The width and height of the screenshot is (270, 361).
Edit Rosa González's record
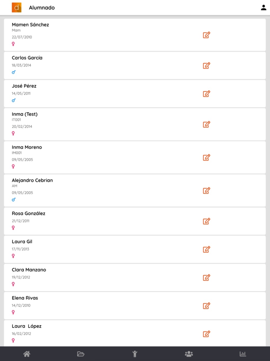point(206,221)
